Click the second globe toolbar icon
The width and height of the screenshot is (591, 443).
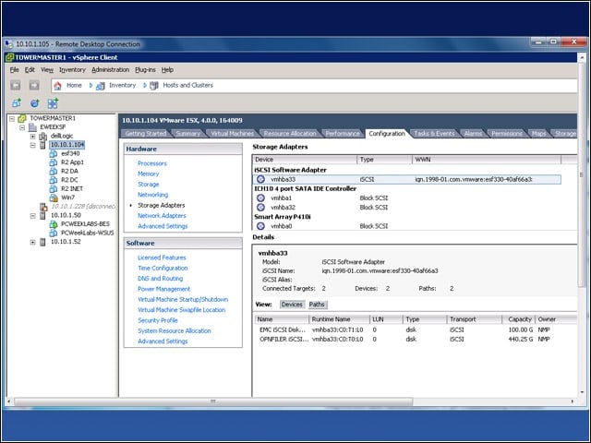35,102
